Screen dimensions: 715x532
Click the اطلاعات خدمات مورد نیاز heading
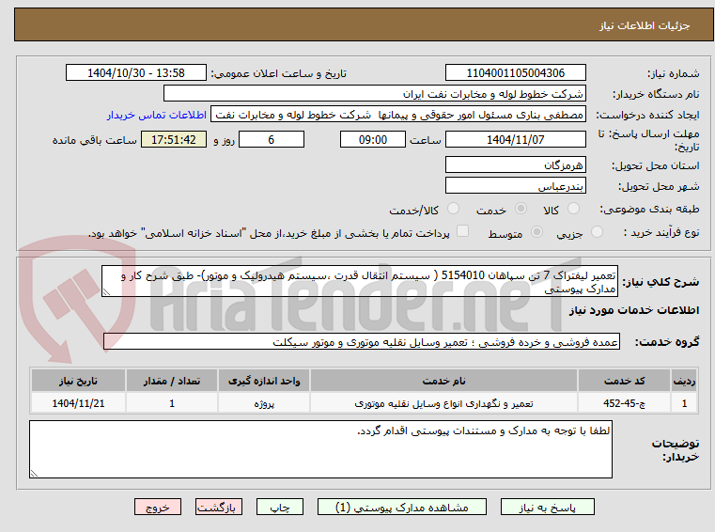pyautogui.click(x=634, y=310)
